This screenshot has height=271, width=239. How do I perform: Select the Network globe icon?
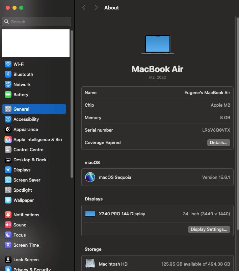[x=8, y=84]
